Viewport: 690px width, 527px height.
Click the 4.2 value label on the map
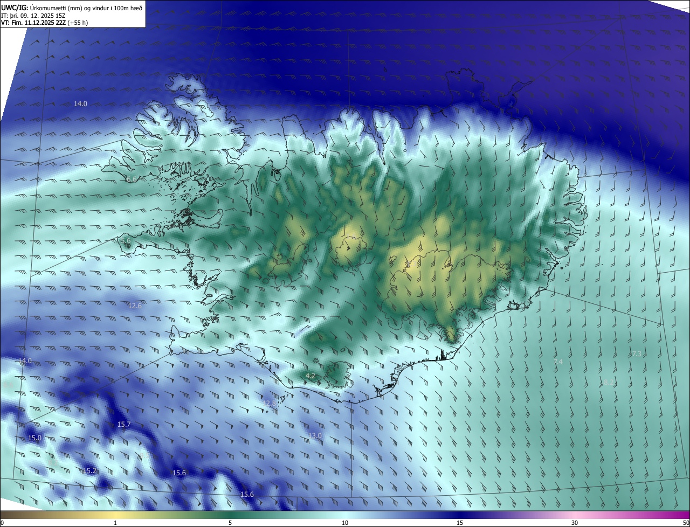(310, 376)
